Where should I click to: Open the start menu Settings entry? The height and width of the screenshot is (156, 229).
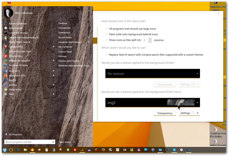point(63,56)
